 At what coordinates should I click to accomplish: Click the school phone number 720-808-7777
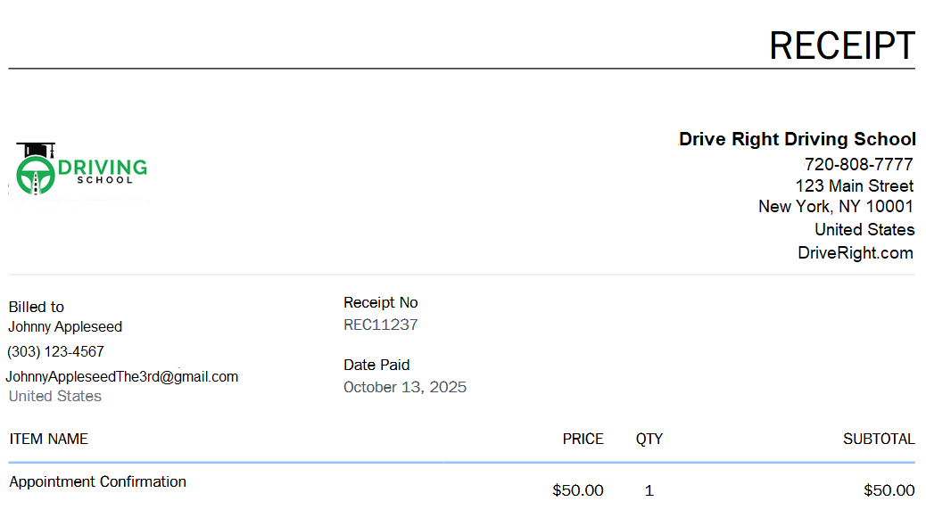[x=858, y=164]
